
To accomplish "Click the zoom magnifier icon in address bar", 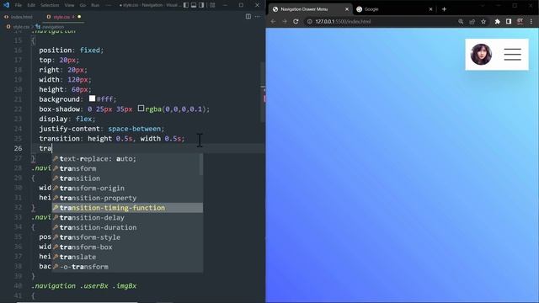I will point(461,21).
